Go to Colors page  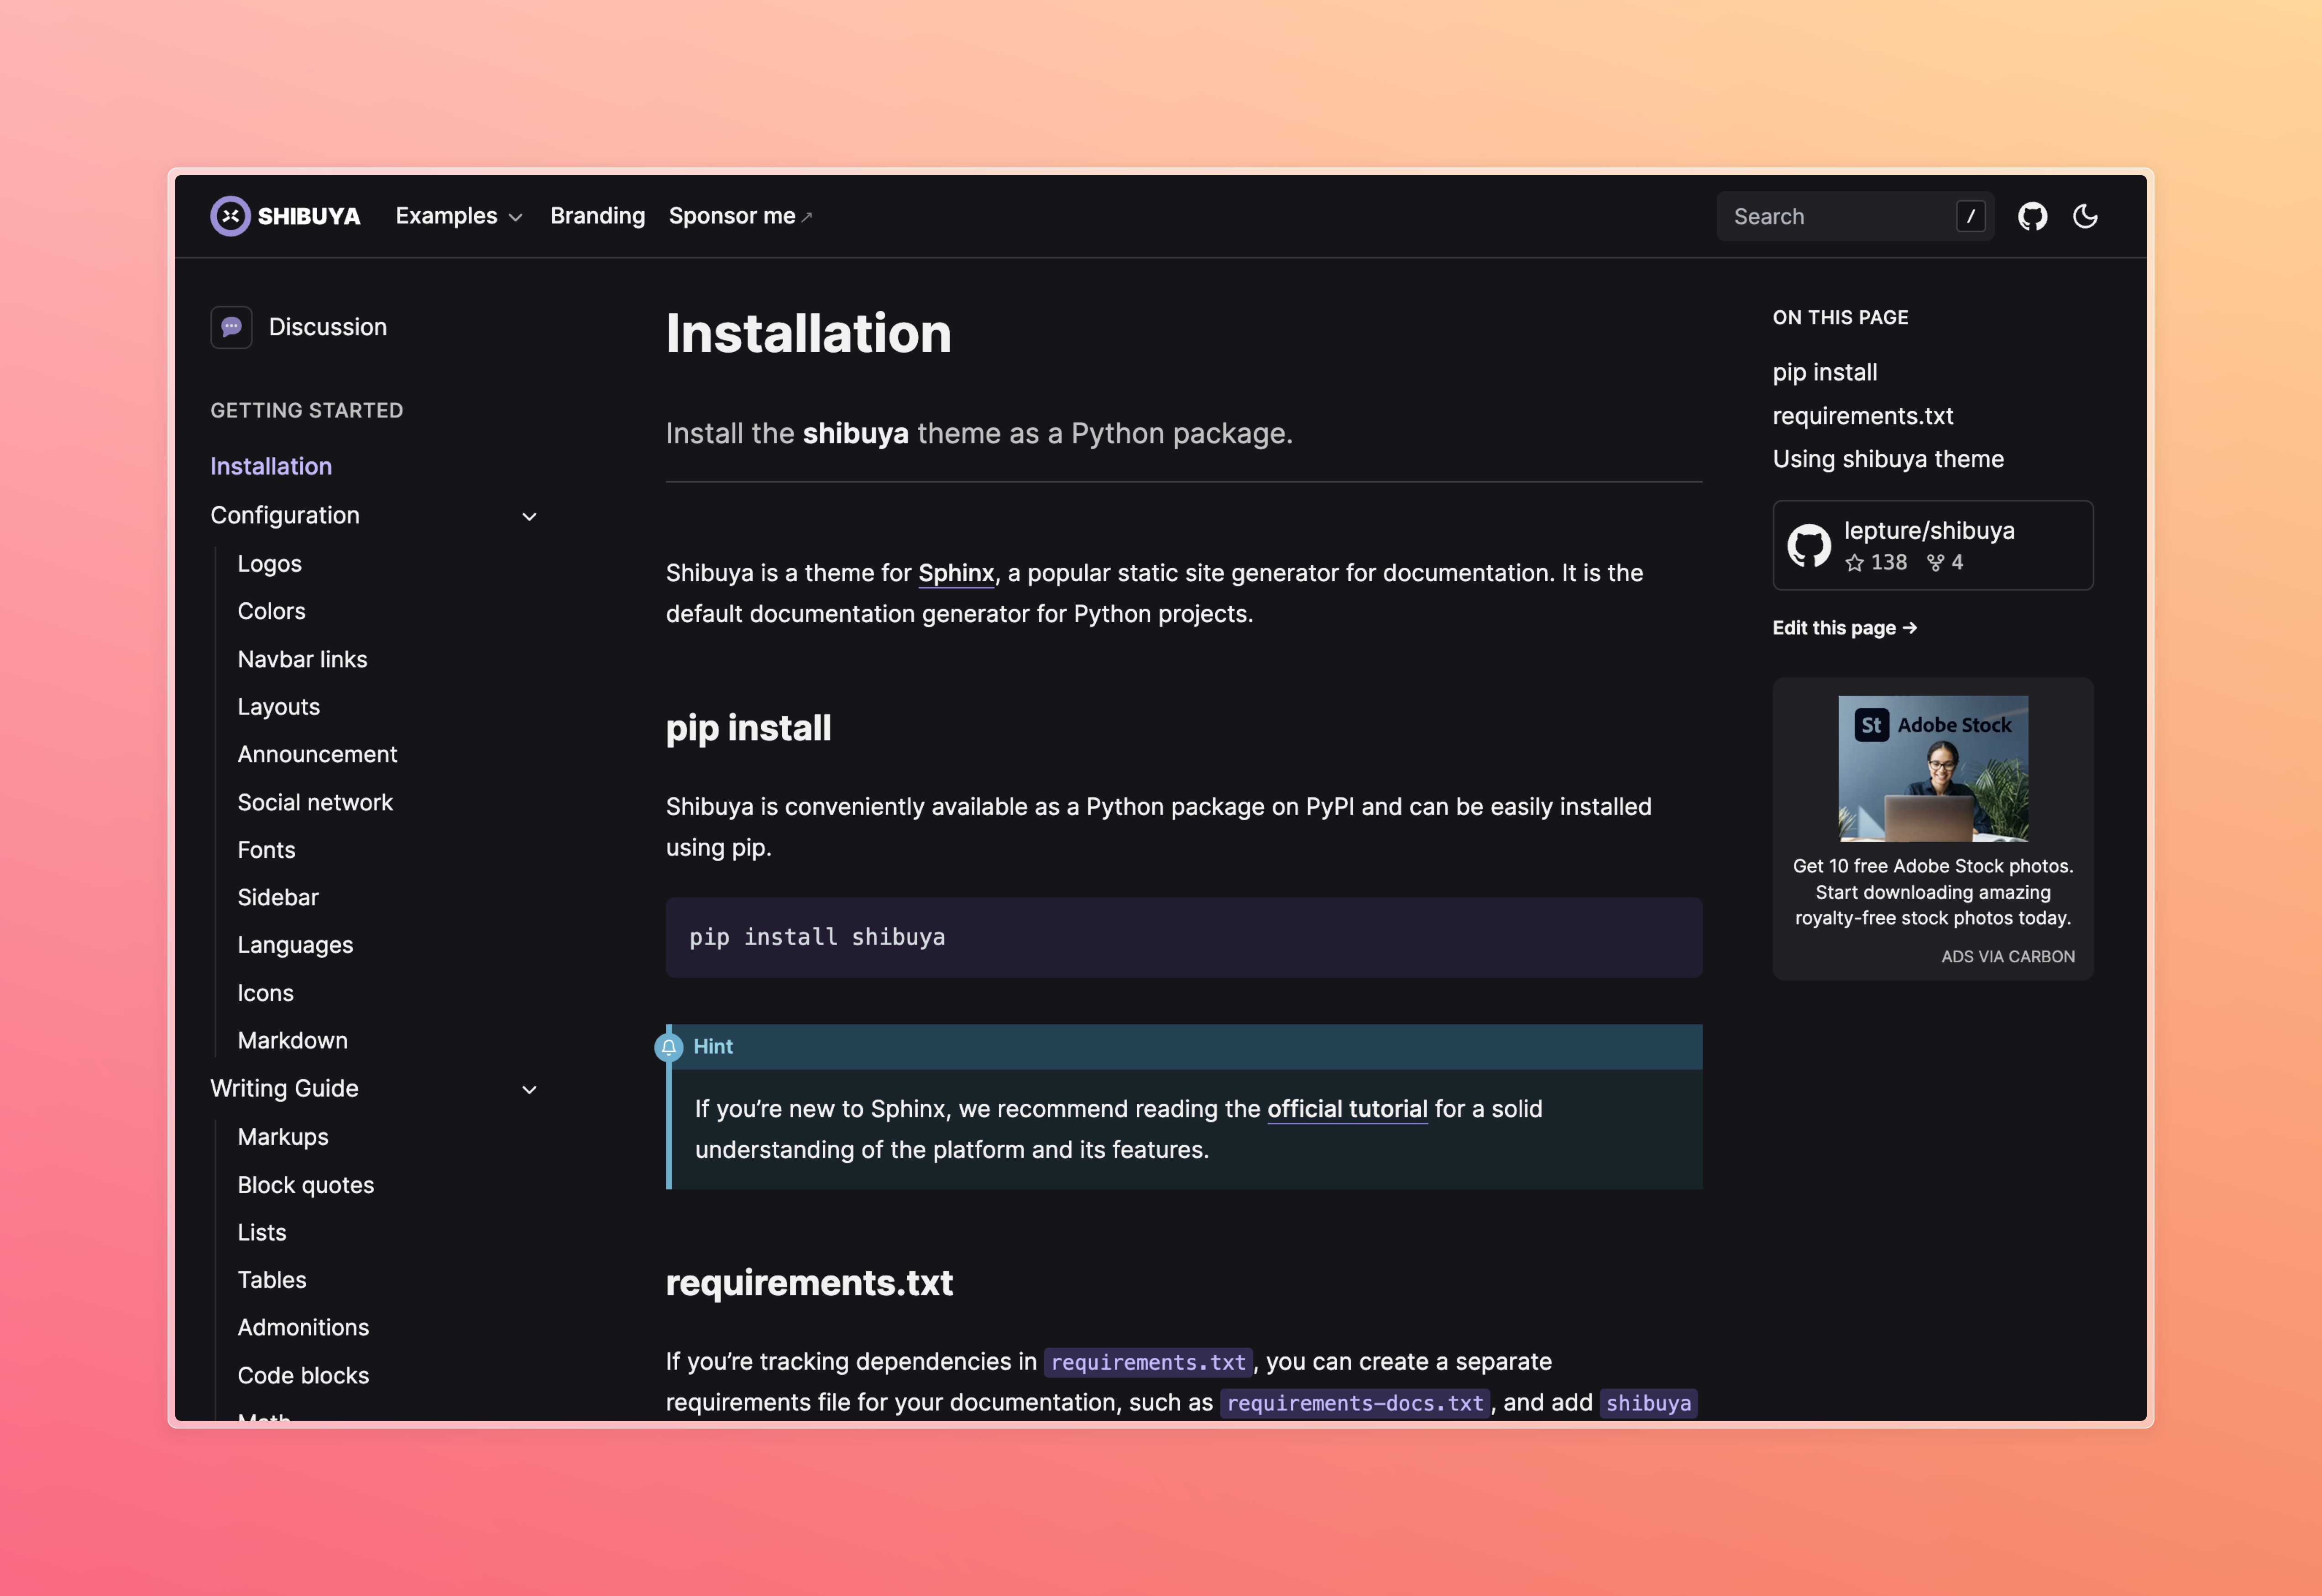point(272,611)
